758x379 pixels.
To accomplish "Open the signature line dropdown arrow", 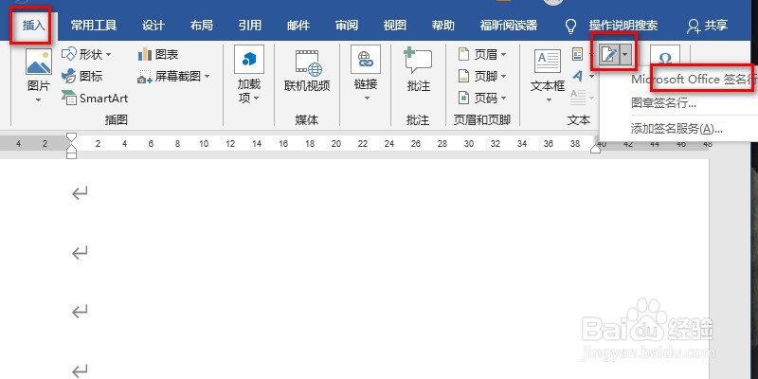I will tap(625, 55).
